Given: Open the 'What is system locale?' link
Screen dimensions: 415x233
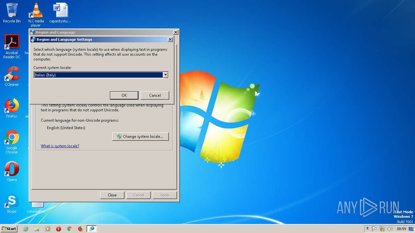Looking at the screenshot, I should (x=60, y=146).
